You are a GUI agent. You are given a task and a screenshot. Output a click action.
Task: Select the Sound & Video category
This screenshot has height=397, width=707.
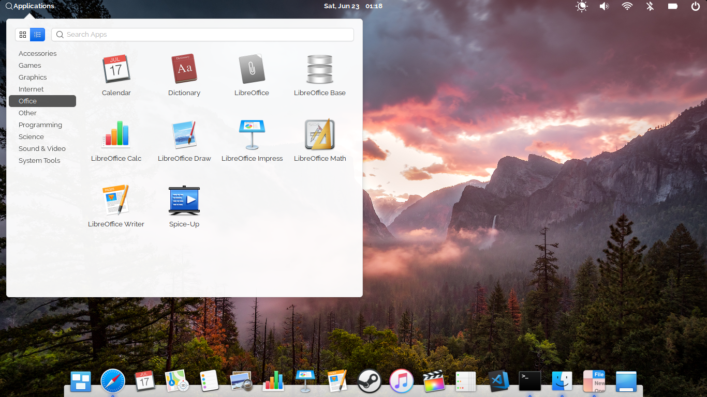click(42, 148)
